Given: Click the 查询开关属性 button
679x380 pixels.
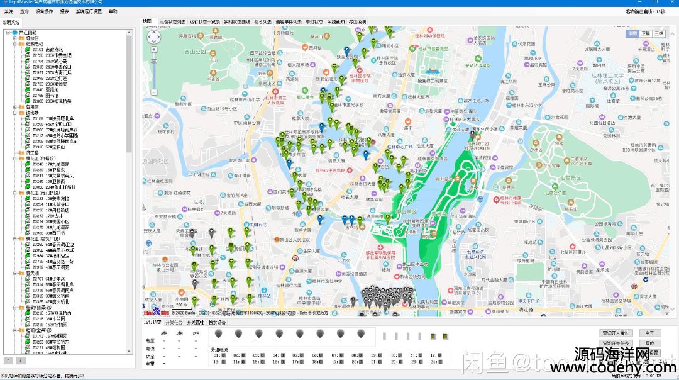Looking at the screenshot, I should pyautogui.click(x=616, y=333).
